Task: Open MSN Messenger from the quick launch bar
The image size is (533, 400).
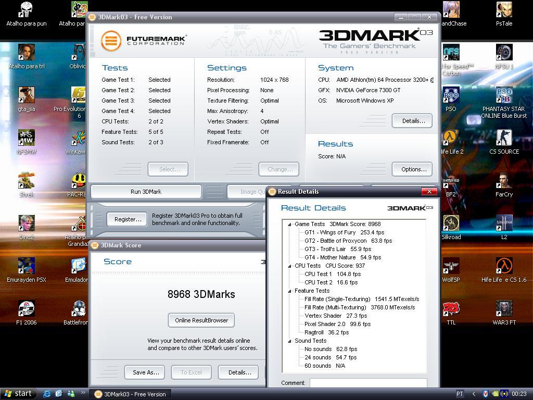Action: coord(71,394)
